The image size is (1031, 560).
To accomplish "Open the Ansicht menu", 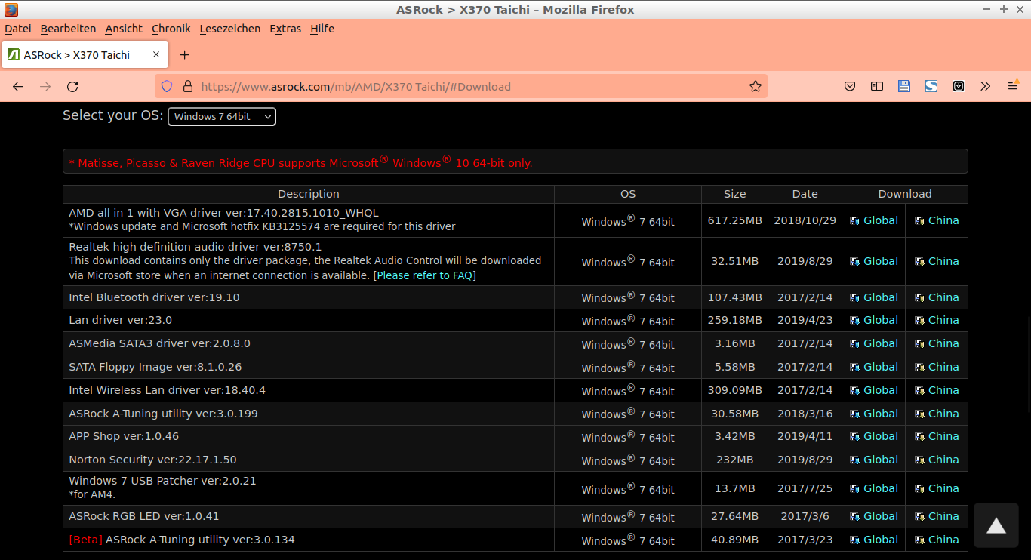I will point(124,29).
